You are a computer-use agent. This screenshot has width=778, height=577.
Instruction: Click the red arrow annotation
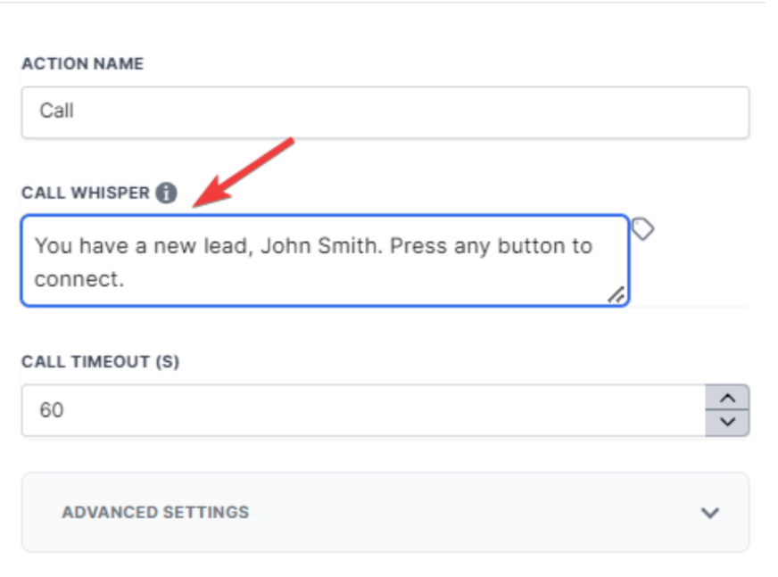[244, 171]
